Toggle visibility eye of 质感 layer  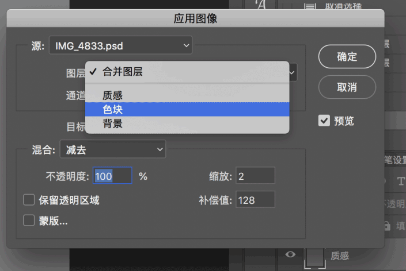[290, 254]
